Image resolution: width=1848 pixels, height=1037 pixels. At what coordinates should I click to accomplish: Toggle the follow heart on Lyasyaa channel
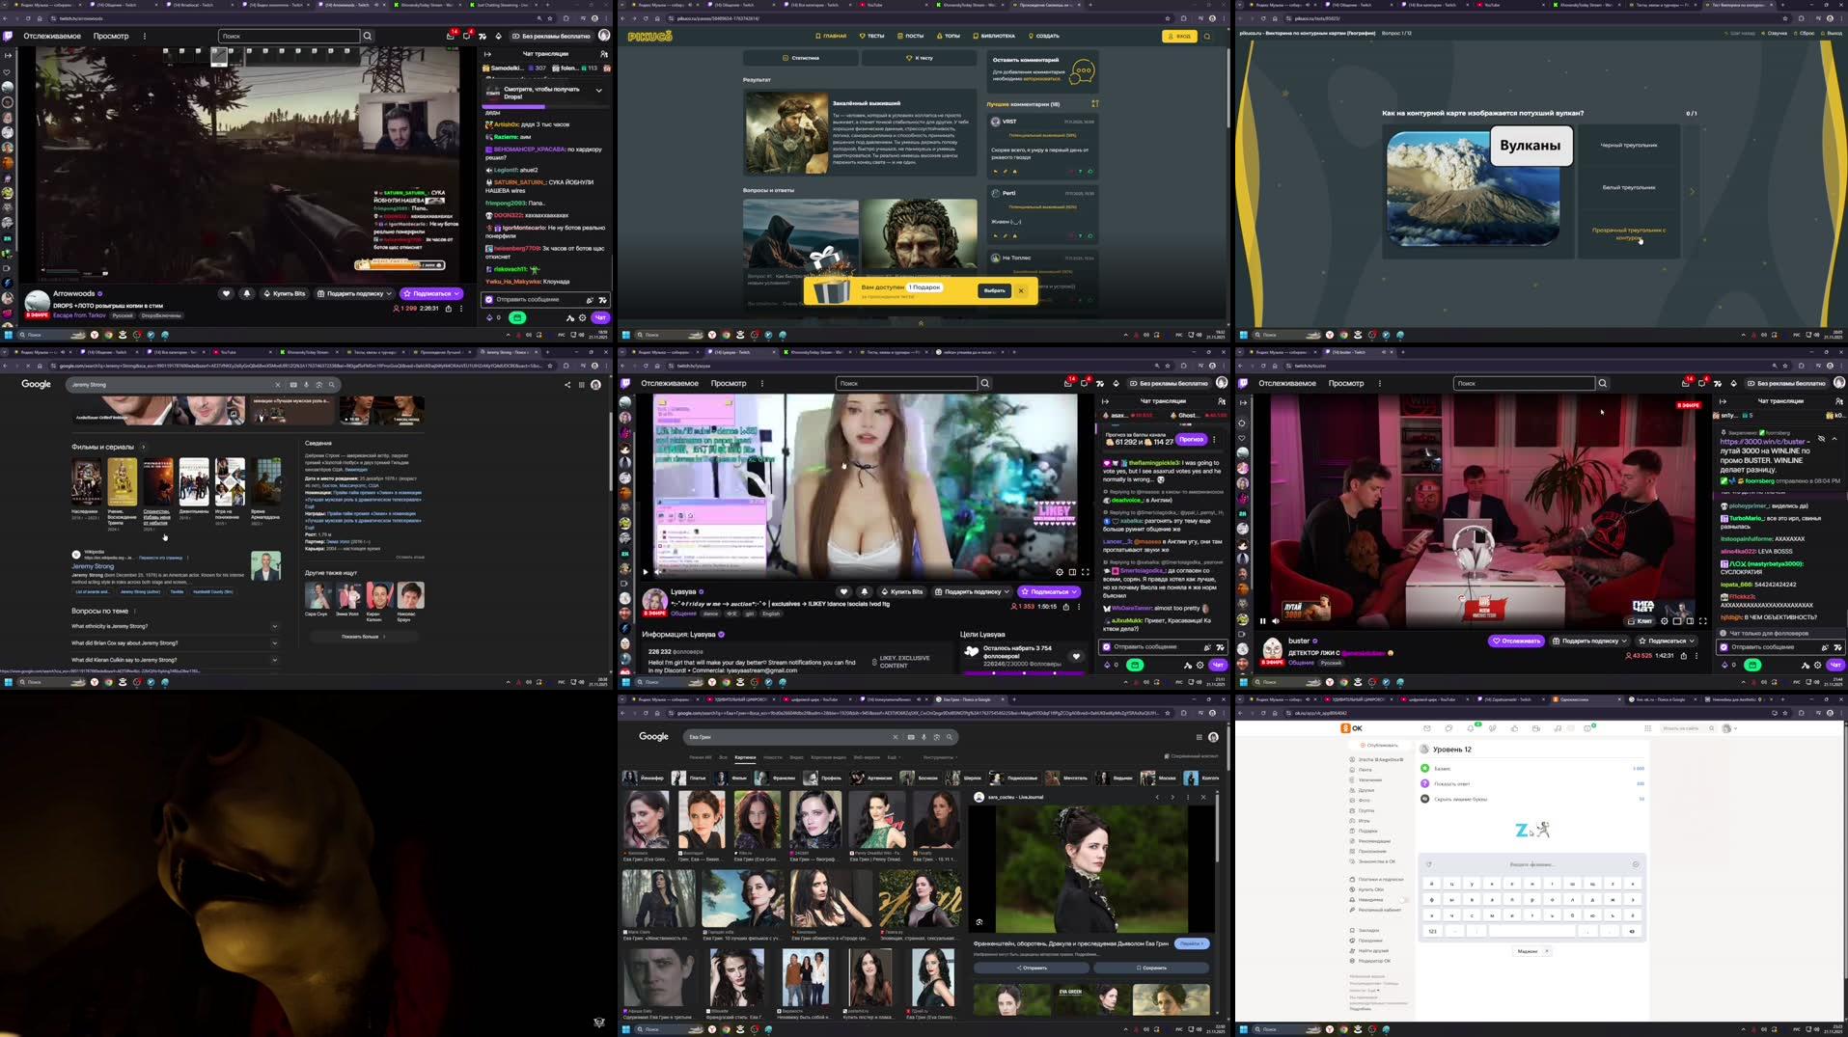tap(843, 591)
